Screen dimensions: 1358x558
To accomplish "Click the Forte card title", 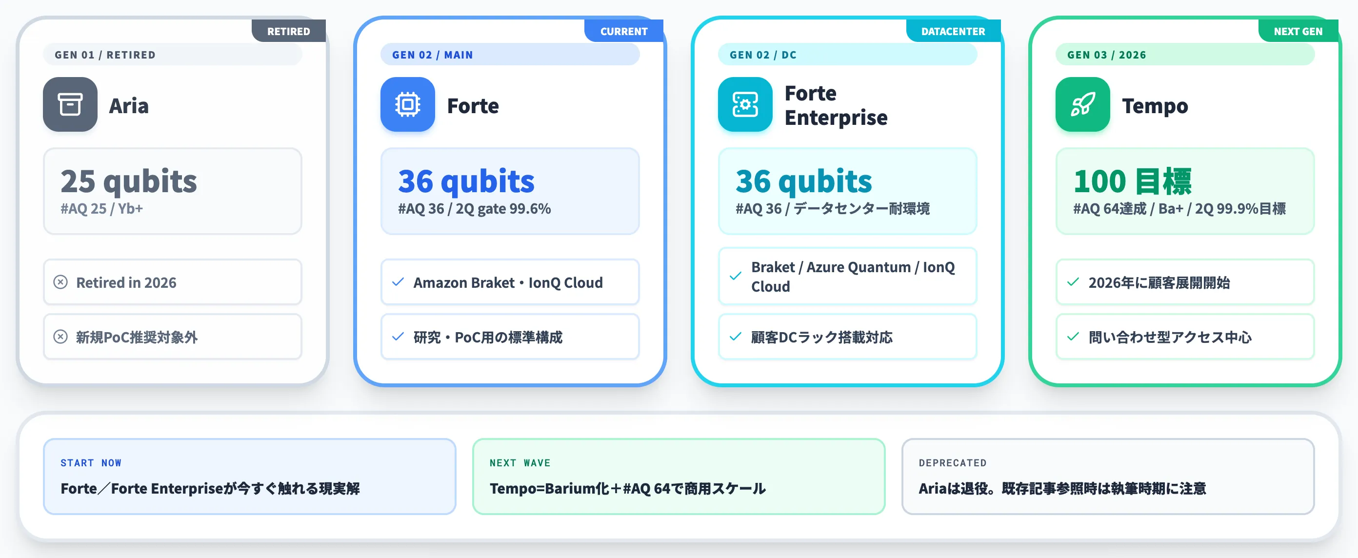I will (x=473, y=106).
